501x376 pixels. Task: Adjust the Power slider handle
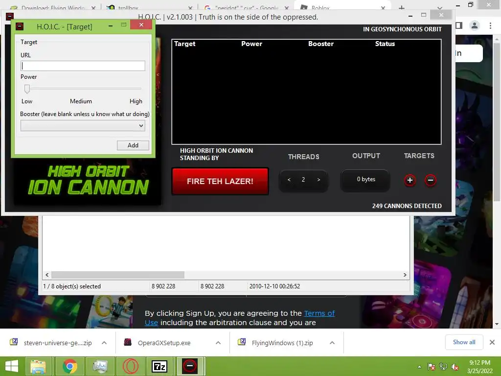tap(27, 89)
